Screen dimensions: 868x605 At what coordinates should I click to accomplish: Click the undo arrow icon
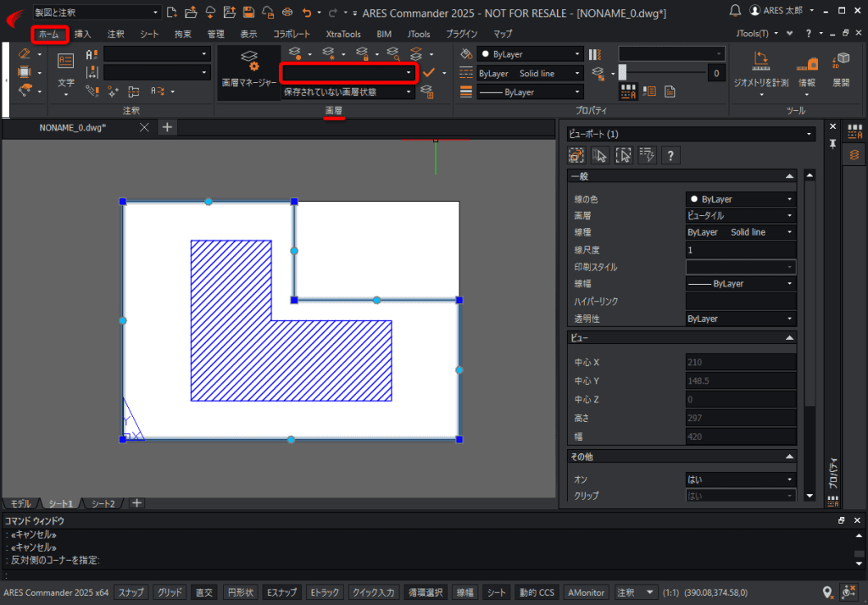[x=307, y=12]
